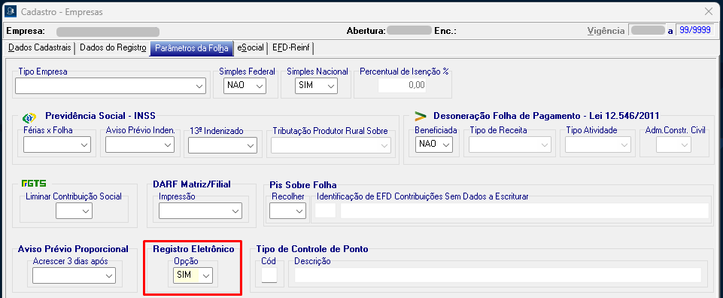Screen dimensions: 723x298
Task: Expand the Férias x Folha dropdown
Action: (x=56, y=144)
